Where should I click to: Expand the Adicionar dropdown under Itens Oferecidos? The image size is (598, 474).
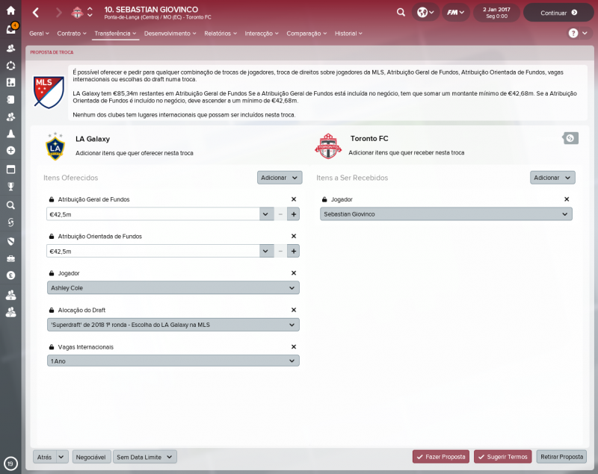pos(279,178)
